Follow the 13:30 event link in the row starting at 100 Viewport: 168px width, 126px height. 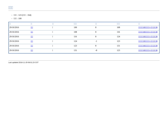(148, 27)
